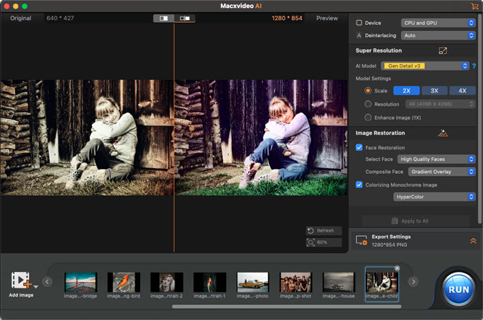Image resolution: width=483 pixels, height=320 pixels.
Task: Click the Device chip icon
Action: (359, 23)
